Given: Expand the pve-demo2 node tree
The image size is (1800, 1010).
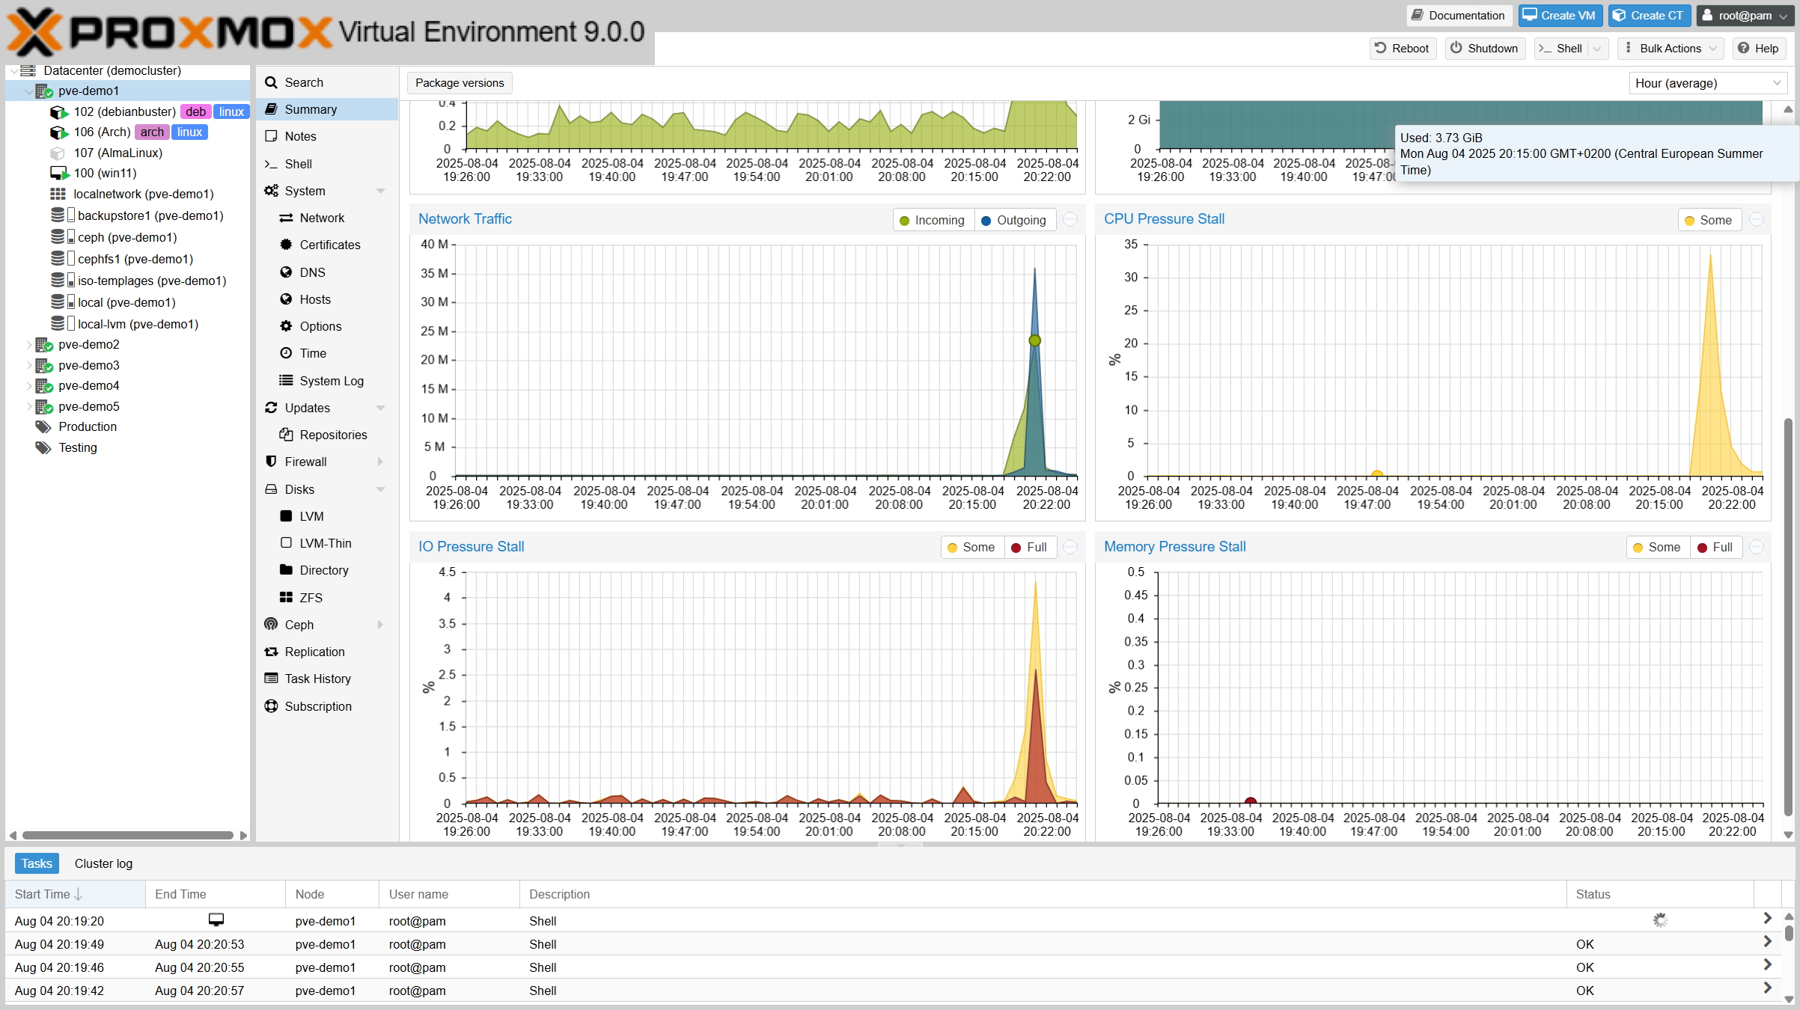Looking at the screenshot, I should (28, 344).
